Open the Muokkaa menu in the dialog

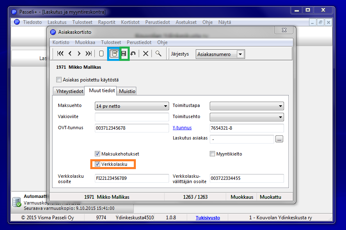click(x=85, y=42)
